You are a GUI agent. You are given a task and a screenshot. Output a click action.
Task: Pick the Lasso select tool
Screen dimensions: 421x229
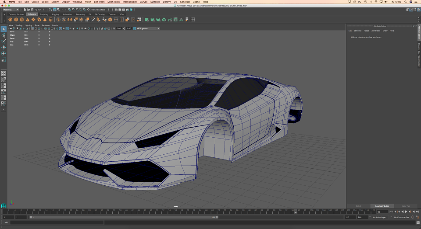click(4, 35)
